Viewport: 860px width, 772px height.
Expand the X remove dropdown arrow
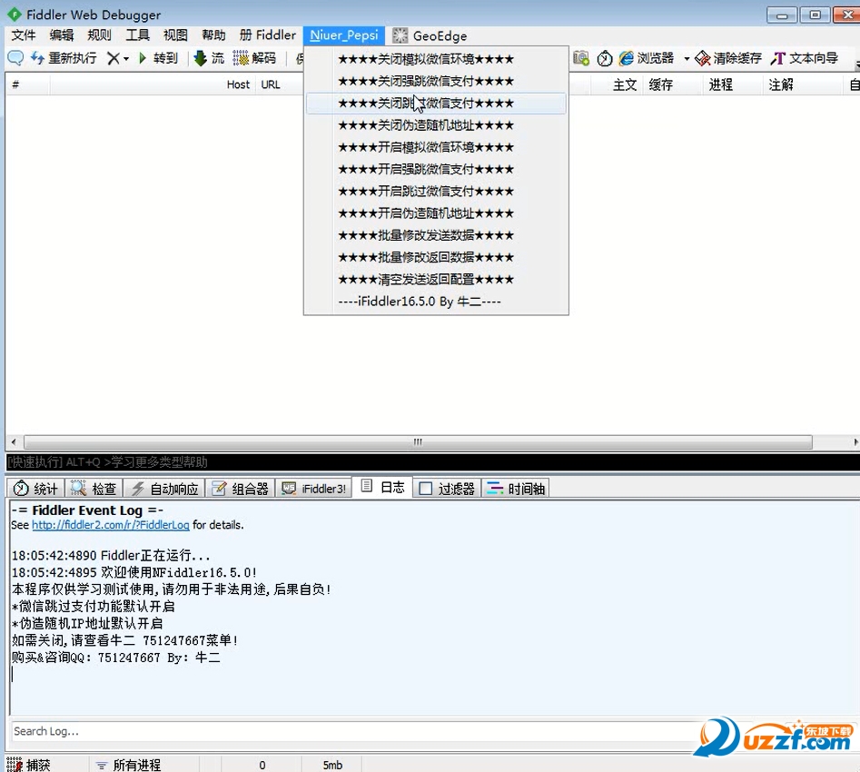tap(126, 59)
